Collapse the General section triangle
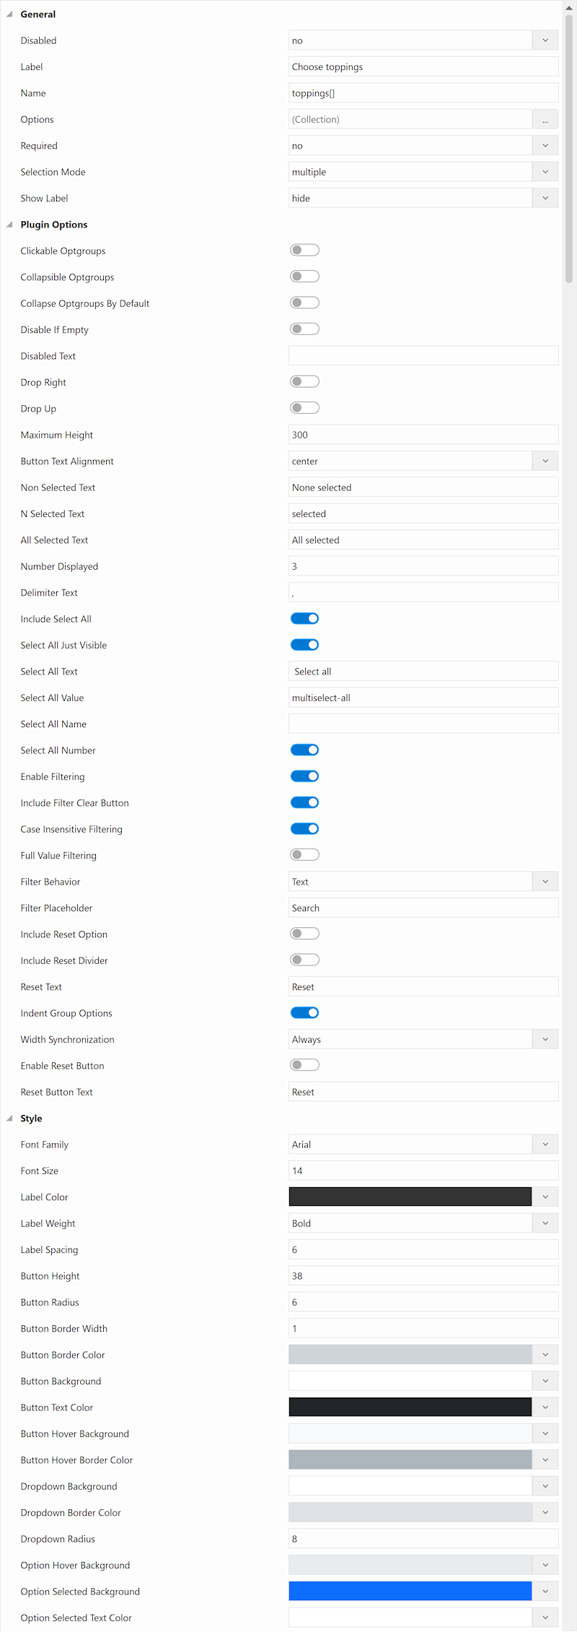 9,14
